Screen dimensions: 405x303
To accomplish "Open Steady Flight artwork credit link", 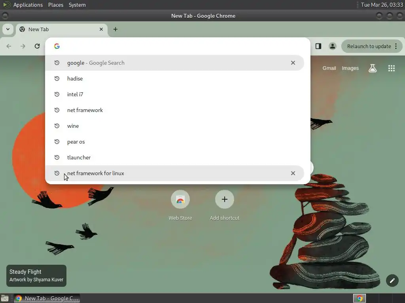I will pyautogui.click(x=36, y=276).
